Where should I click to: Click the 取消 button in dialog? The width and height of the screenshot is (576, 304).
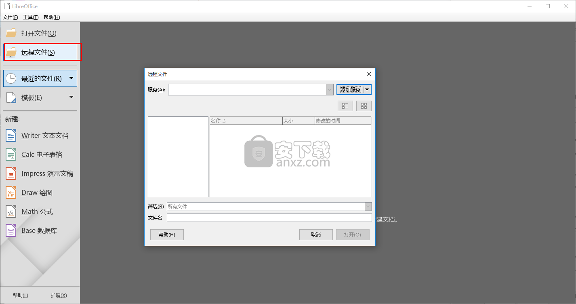click(316, 235)
